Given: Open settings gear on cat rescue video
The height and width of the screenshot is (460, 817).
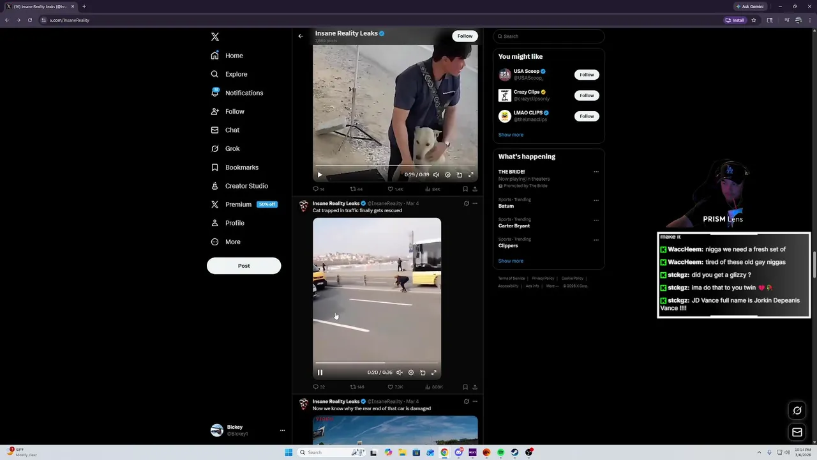Looking at the screenshot, I should (411, 372).
